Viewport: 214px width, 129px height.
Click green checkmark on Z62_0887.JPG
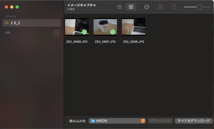point(113,32)
